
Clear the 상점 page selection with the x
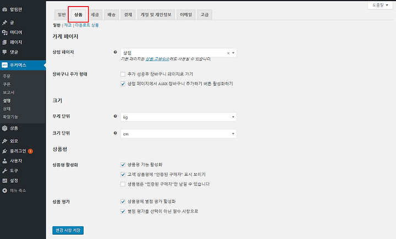click(228, 53)
